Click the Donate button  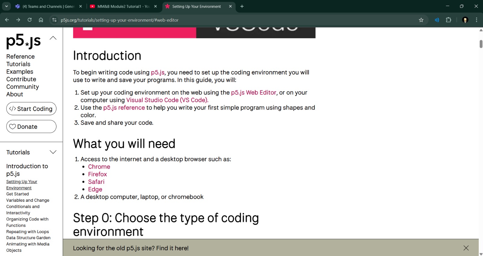point(31,127)
